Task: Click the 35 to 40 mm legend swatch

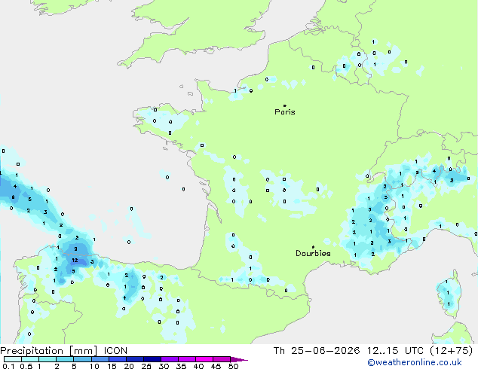Action: tap(186, 359)
